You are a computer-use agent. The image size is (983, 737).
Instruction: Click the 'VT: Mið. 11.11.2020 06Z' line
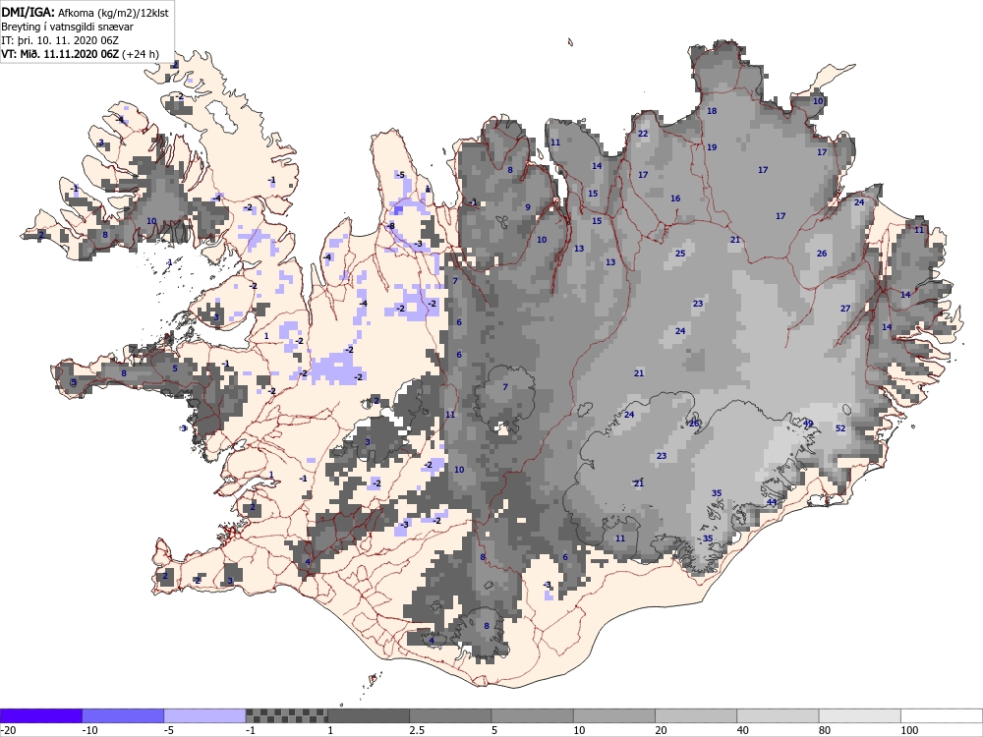coord(60,54)
